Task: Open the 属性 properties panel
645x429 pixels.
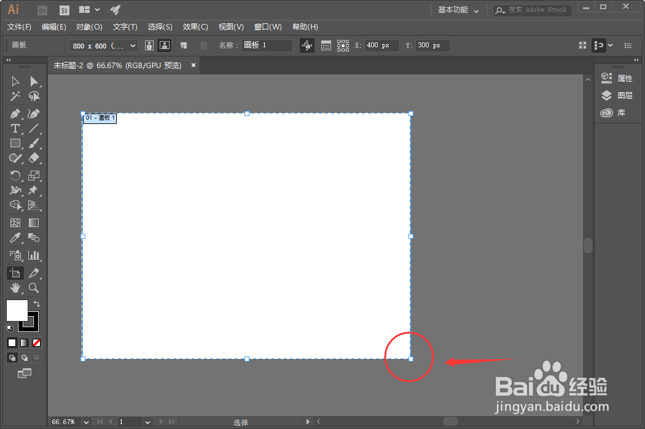Action: (x=617, y=78)
